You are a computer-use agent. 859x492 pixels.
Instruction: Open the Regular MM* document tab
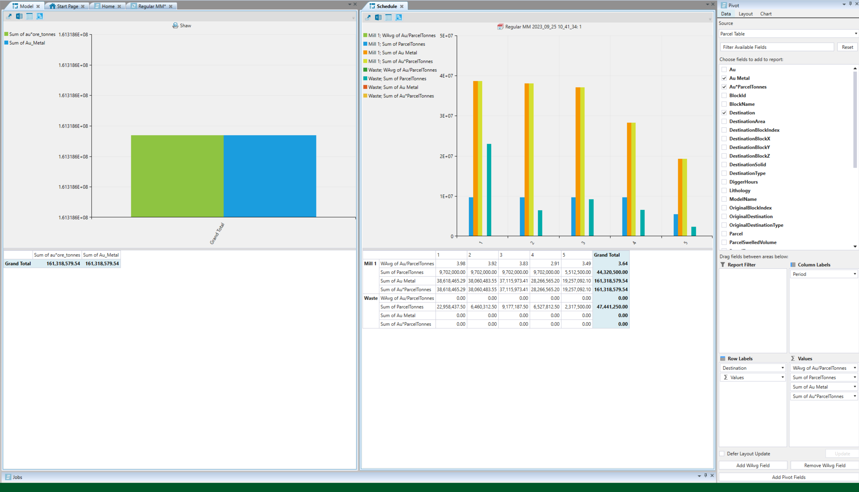[151, 6]
